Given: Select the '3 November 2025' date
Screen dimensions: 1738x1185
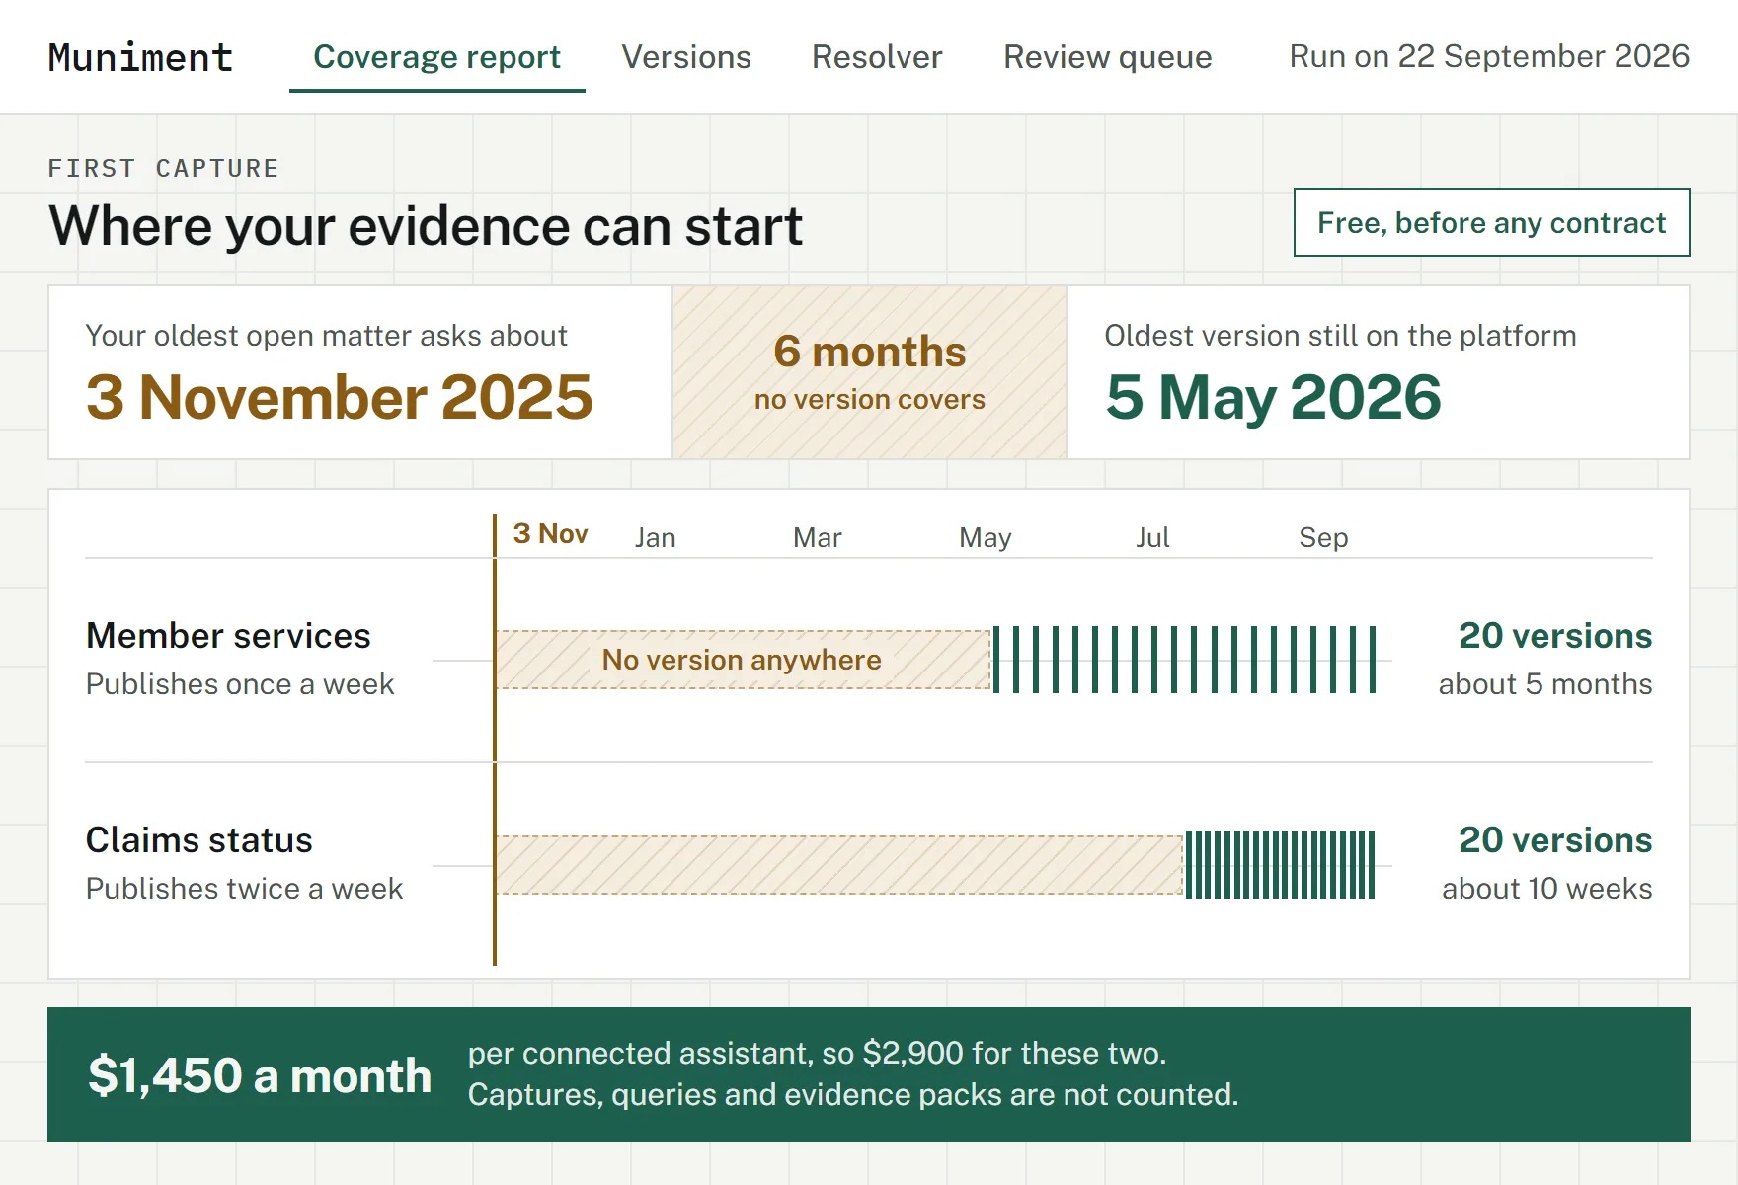Looking at the screenshot, I should pyautogui.click(x=339, y=397).
